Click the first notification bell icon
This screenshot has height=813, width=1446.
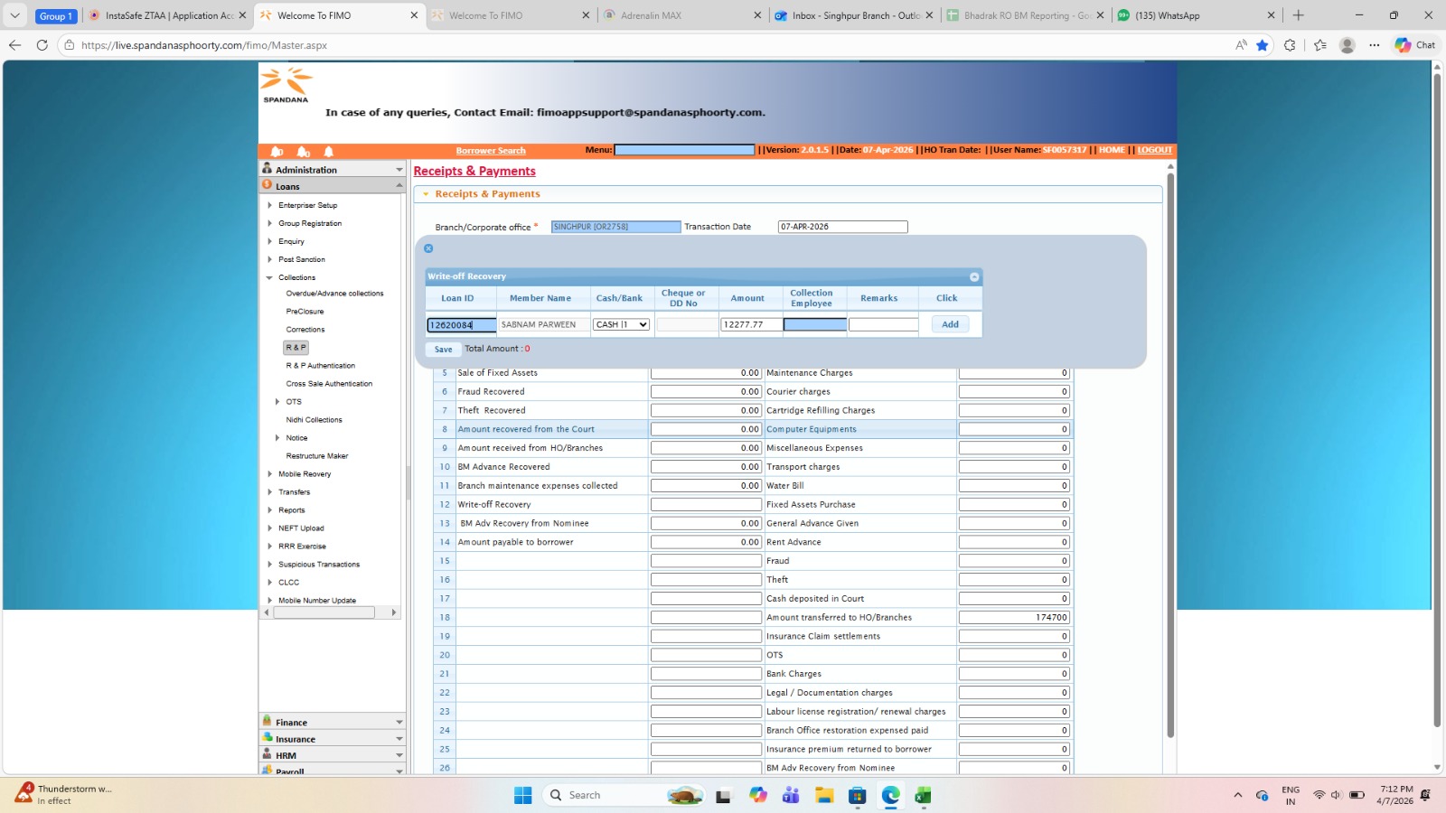coord(277,152)
